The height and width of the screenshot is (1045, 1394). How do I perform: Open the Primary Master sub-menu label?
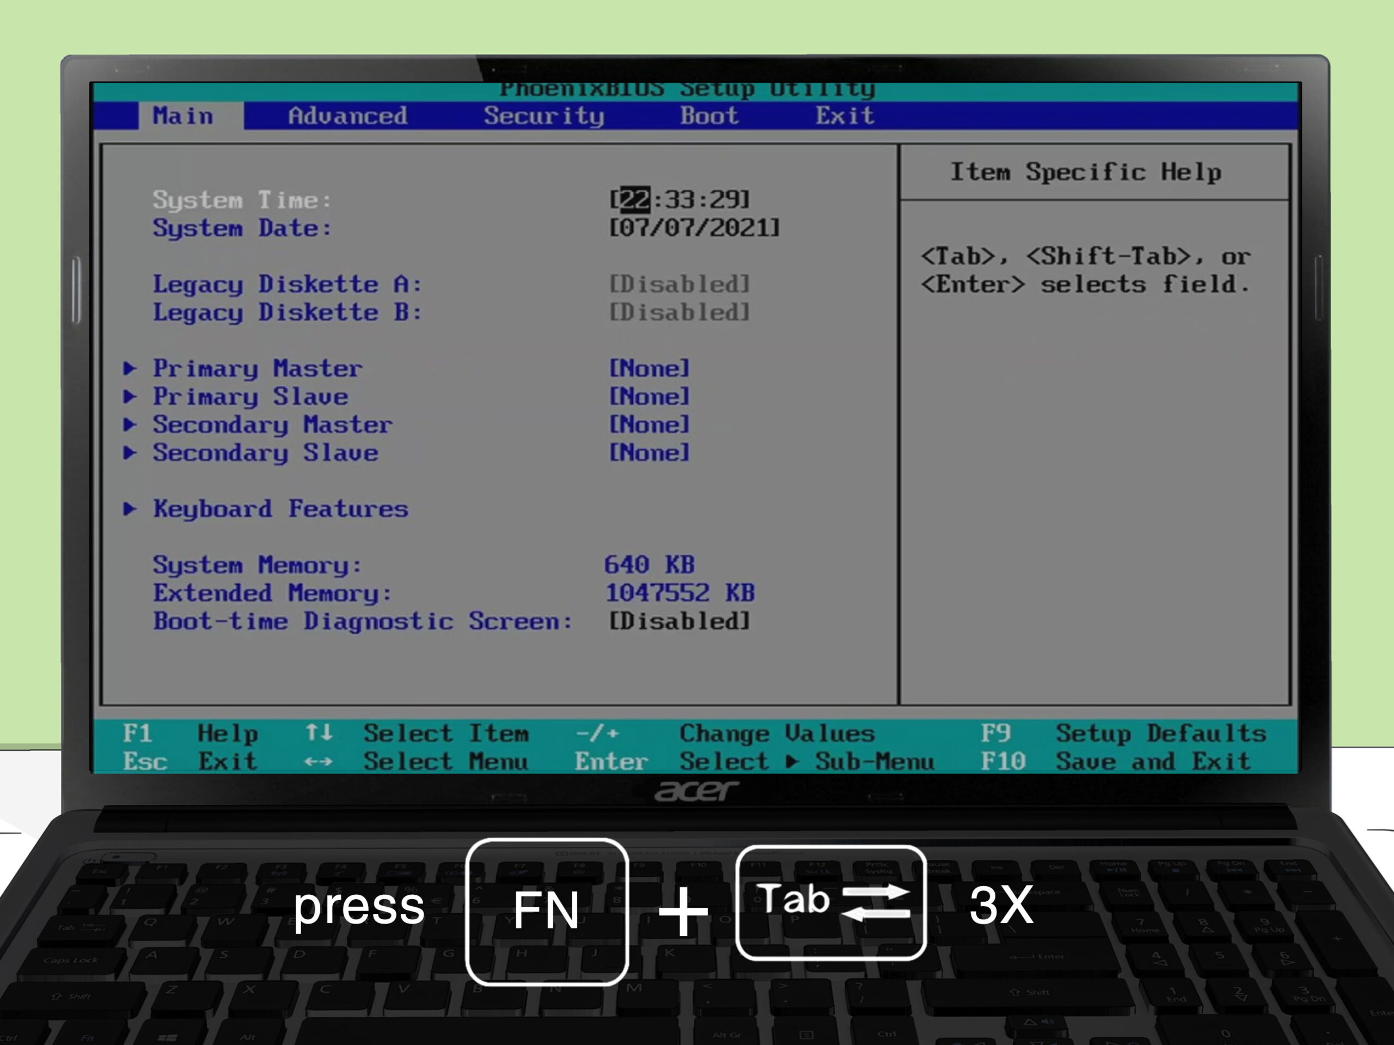tap(258, 368)
